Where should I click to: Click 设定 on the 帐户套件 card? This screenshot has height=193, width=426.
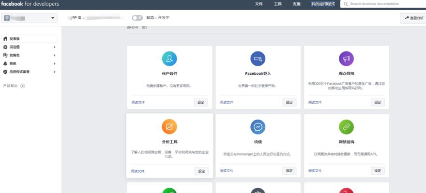click(201, 102)
